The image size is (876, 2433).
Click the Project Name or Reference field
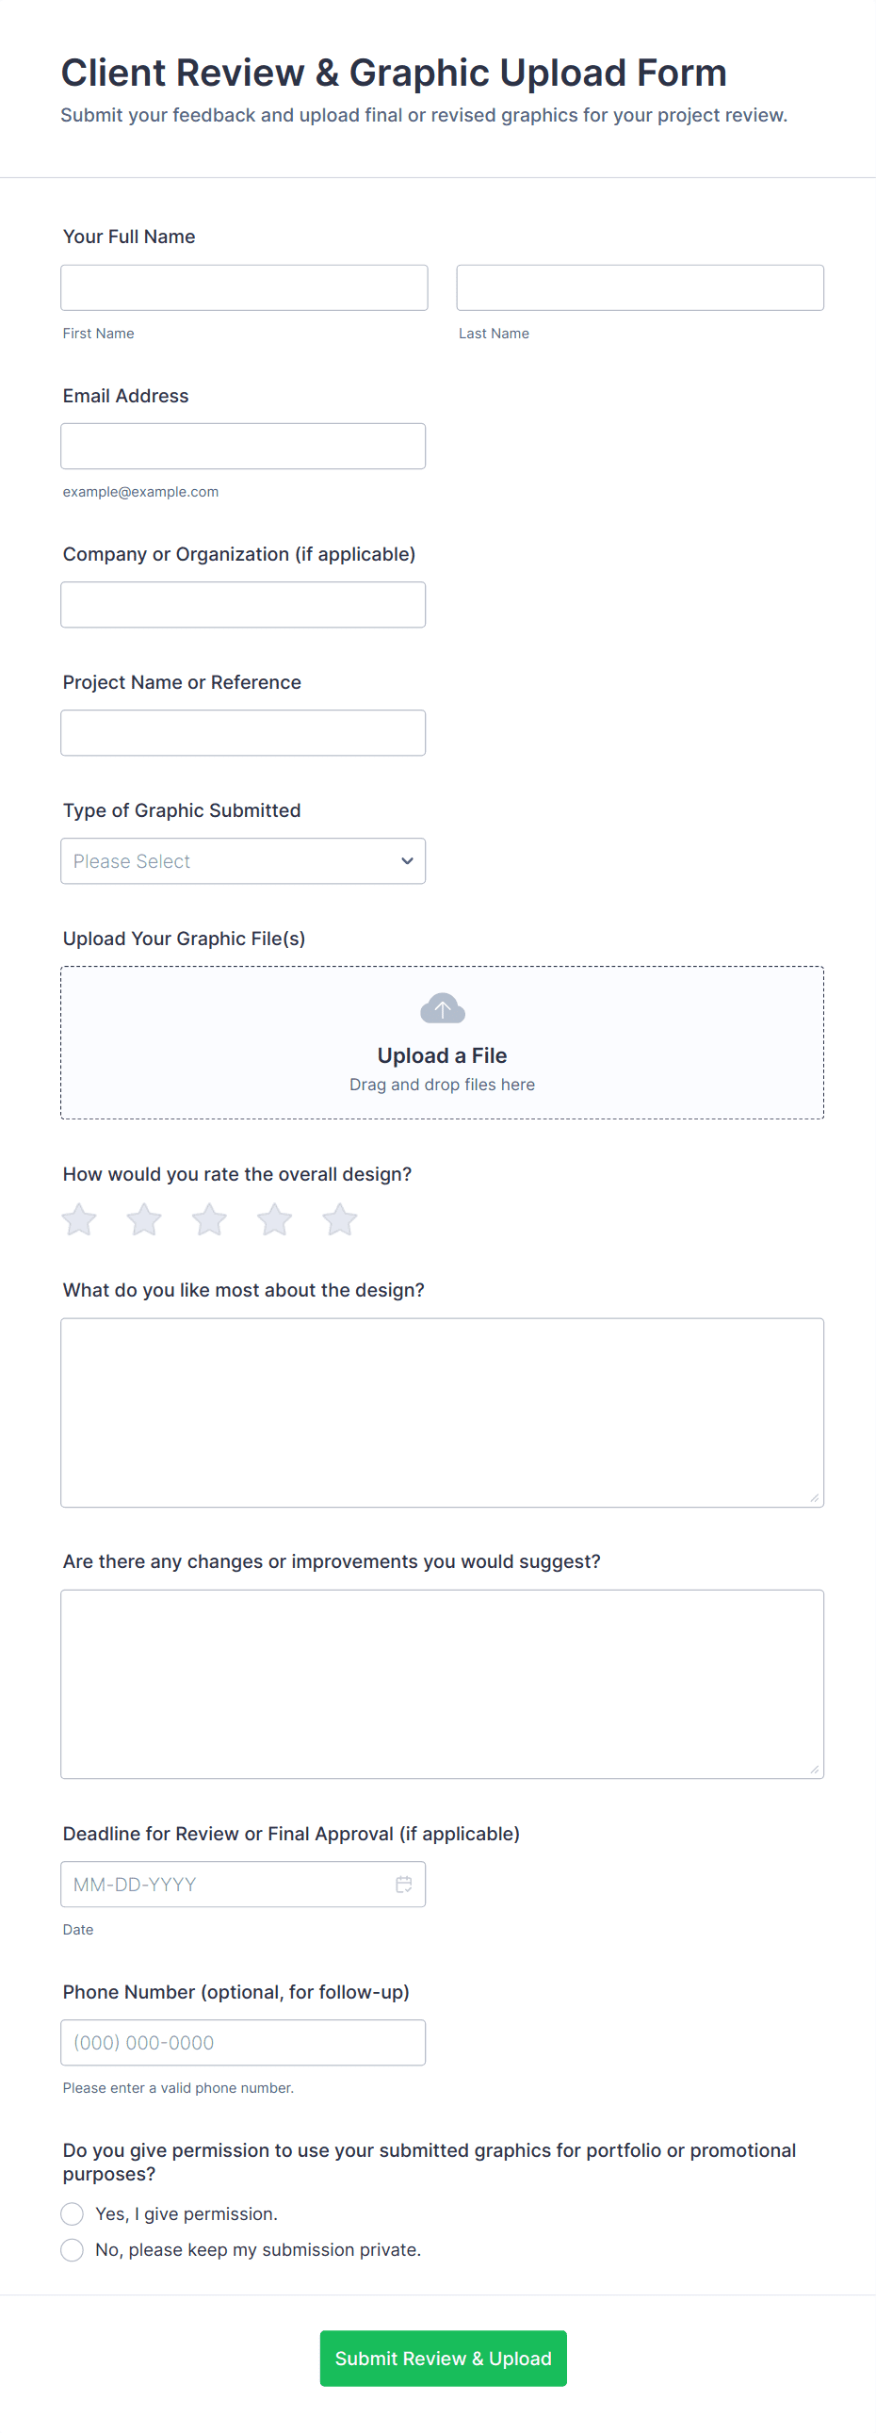click(243, 733)
